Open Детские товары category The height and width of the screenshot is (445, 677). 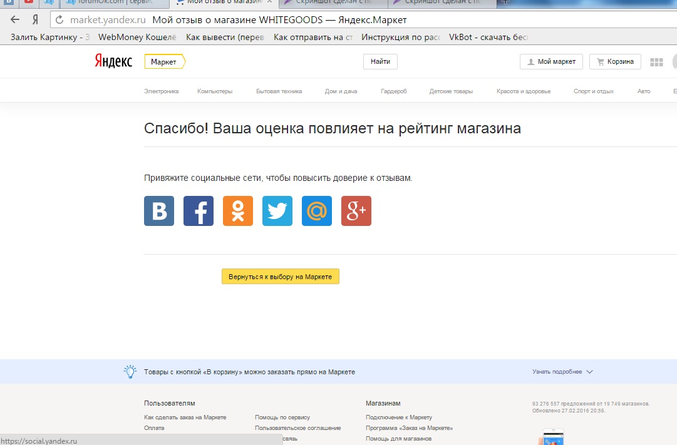click(x=451, y=91)
